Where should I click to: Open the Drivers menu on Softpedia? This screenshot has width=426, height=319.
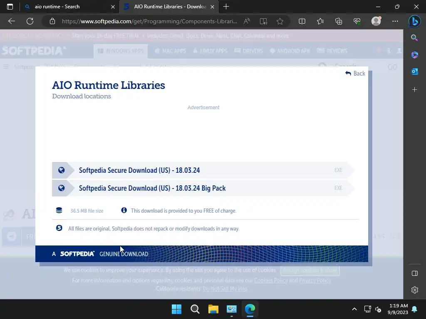tap(249, 51)
